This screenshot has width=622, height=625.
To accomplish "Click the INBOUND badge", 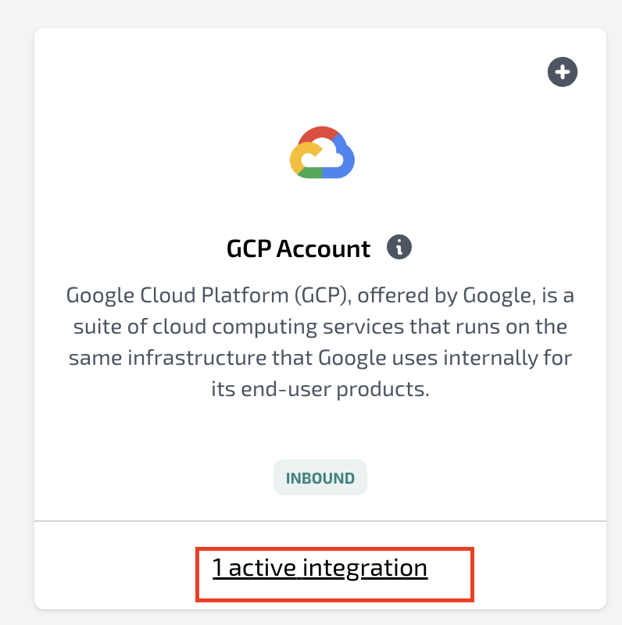I will 320,477.
